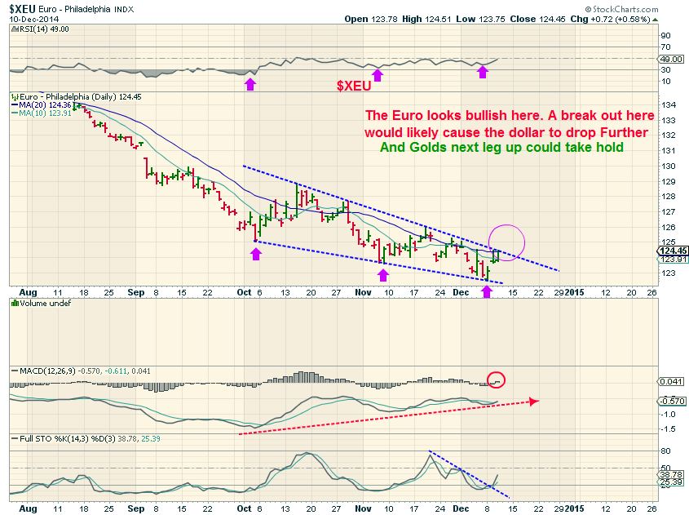Click the -1.5 level on the MACD axis

[669, 429]
